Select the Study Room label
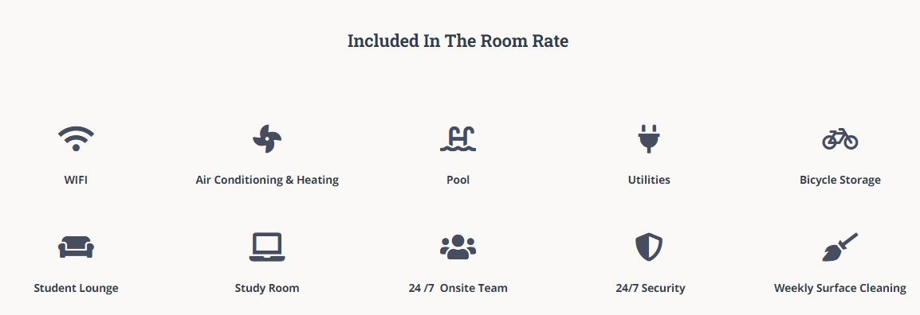The height and width of the screenshot is (315, 920). 267,289
